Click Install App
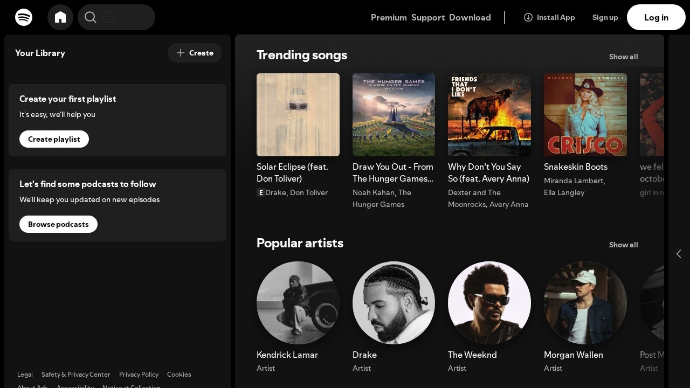 click(x=549, y=17)
